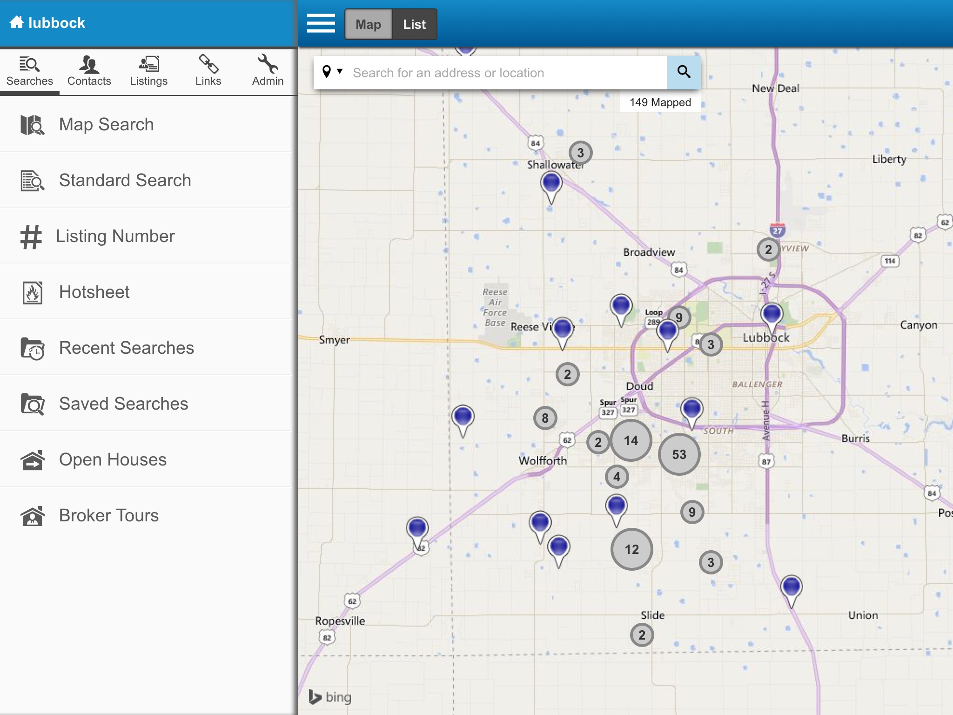
Task: Open Saved Searches
Action: pyautogui.click(x=123, y=404)
